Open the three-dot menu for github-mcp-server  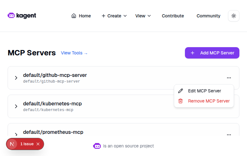(x=229, y=78)
